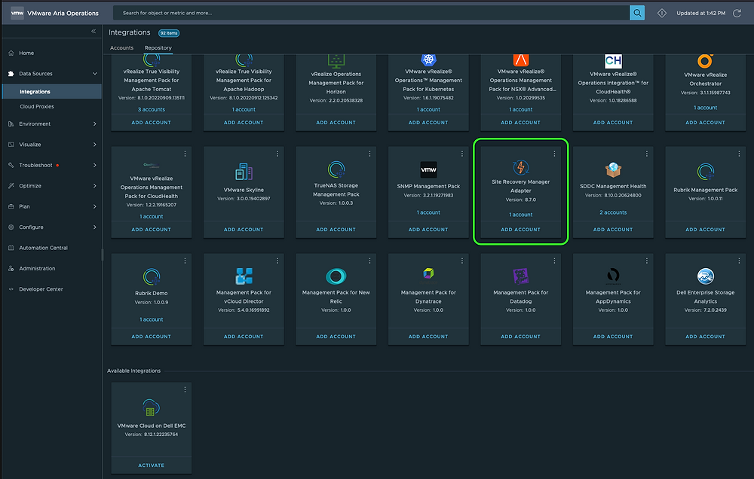The image size is (754, 479).
Task: Select Integrations in the sidebar
Action: tap(51, 91)
